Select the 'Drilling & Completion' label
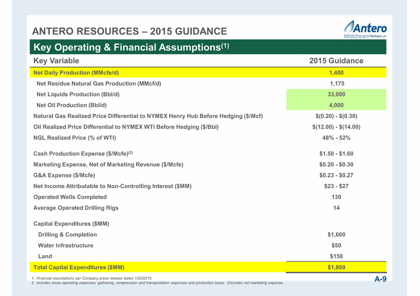420x296 pixels. coord(67,234)
